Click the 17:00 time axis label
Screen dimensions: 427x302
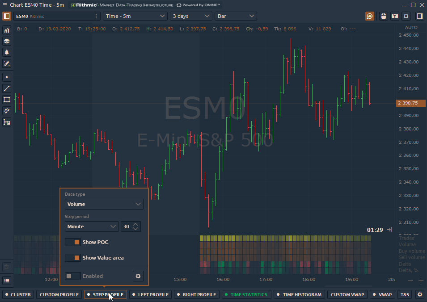(x=266, y=279)
